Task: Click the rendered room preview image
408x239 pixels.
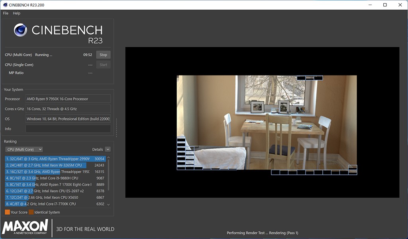Action: point(266,122)
